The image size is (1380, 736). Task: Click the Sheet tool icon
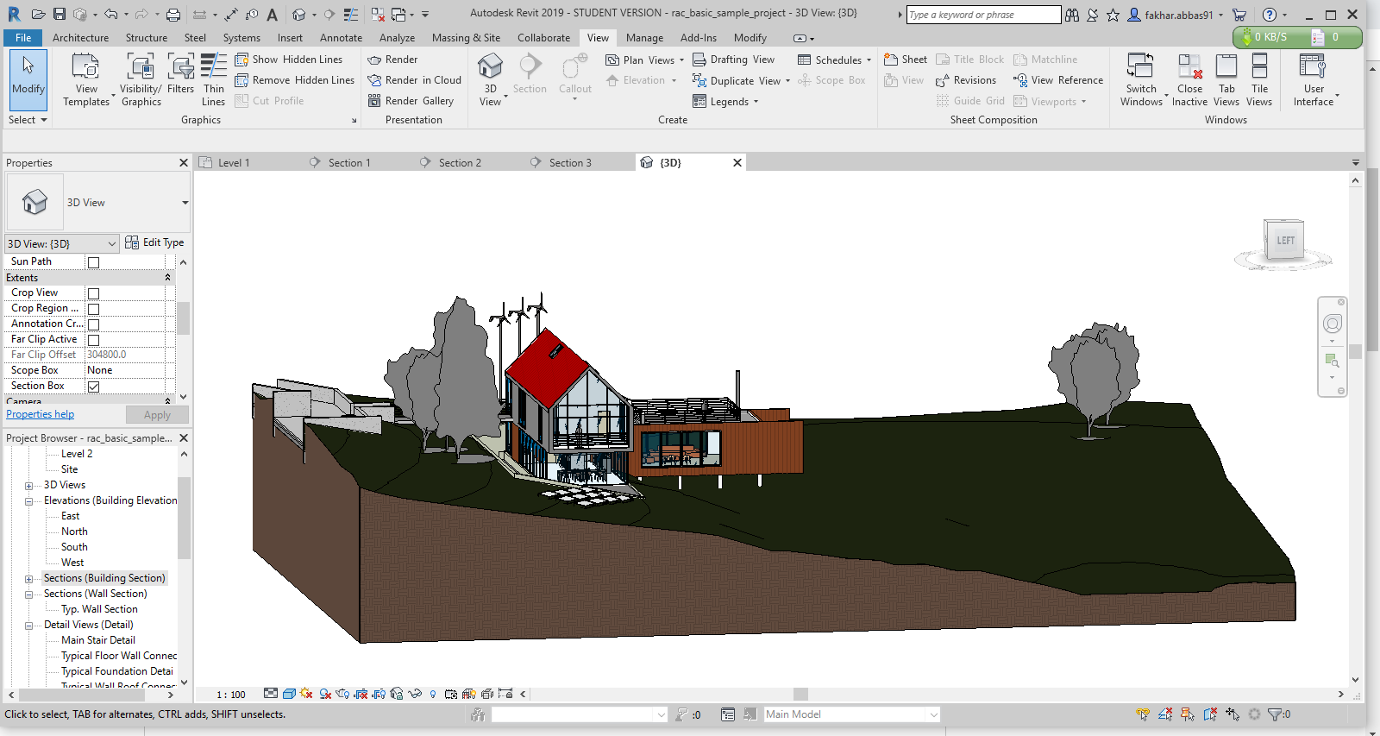coord(892,60)
